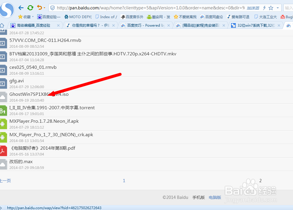Image resolution: width=293 pixels, height=210 pixels.
Task: Click the 加速器 accelerator button
Action: click(253, 8)
